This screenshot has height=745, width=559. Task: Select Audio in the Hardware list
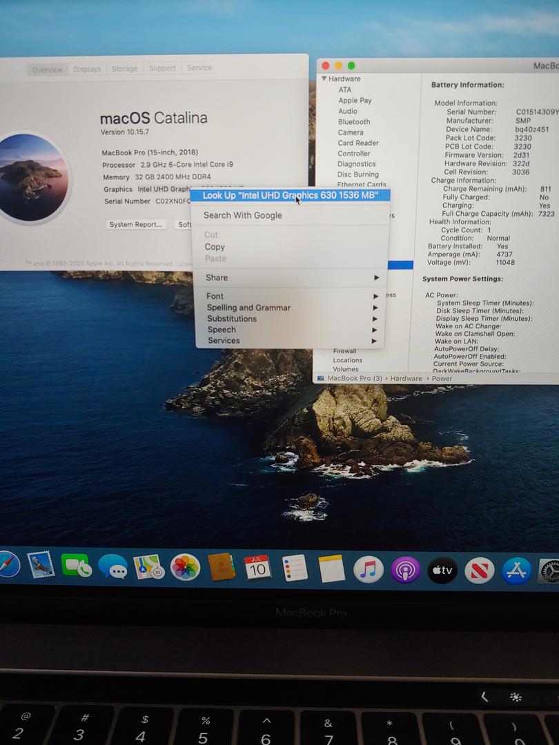[348, 111]
